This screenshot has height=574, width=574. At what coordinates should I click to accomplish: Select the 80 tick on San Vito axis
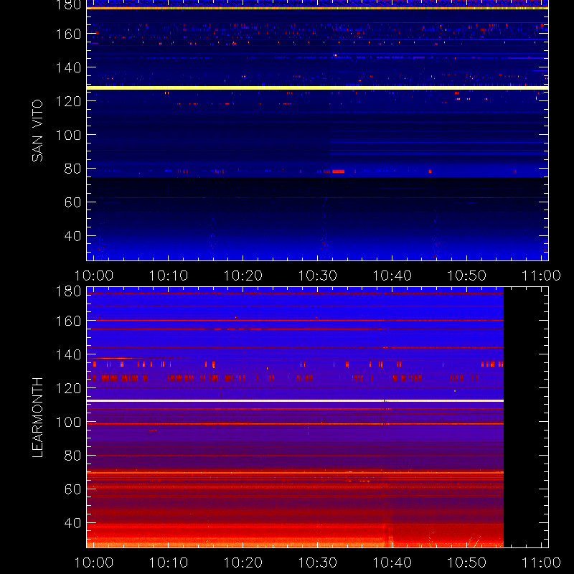(72, 169)
